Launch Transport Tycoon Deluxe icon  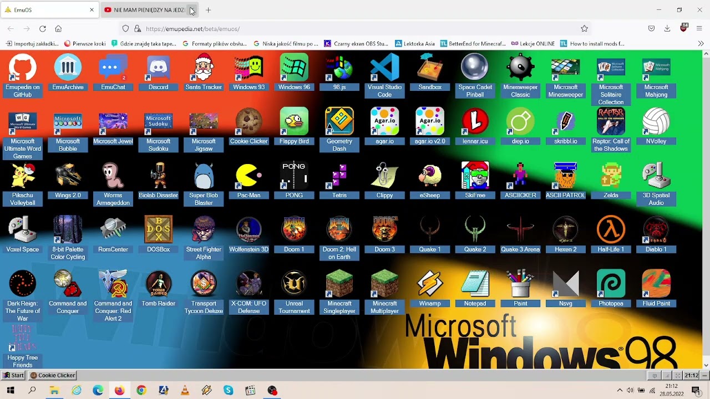[x=204, y=293]
